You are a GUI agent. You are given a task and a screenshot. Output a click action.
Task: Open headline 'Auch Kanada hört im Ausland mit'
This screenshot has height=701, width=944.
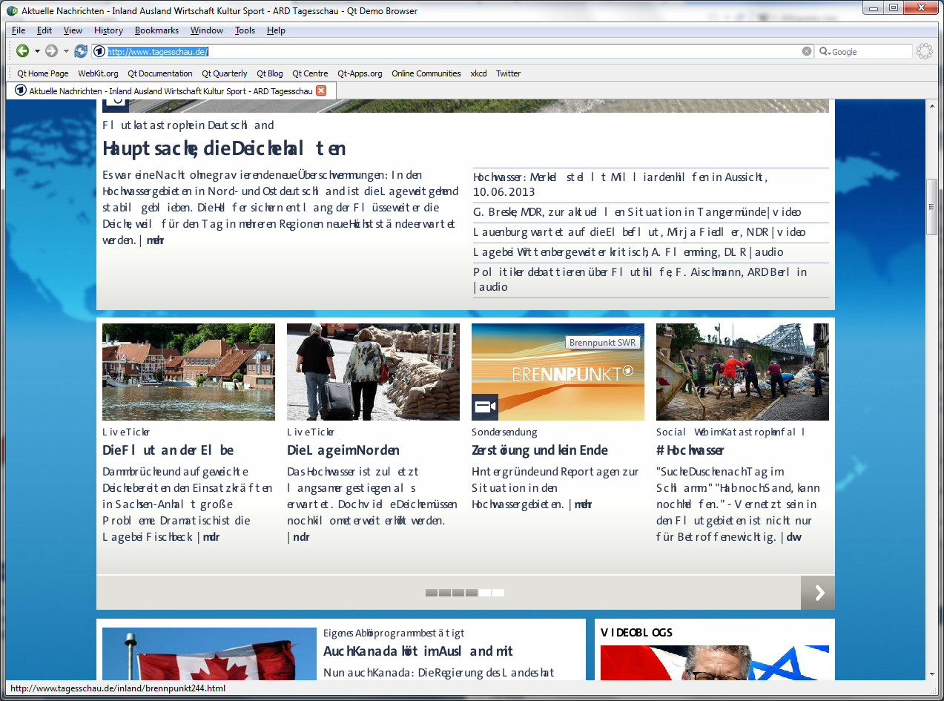418,651
